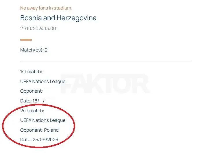Click the incomplete "Date: 16/" line
Image resolution: width=200 pixels, height=156 pixels.
(x=32, y=101)
